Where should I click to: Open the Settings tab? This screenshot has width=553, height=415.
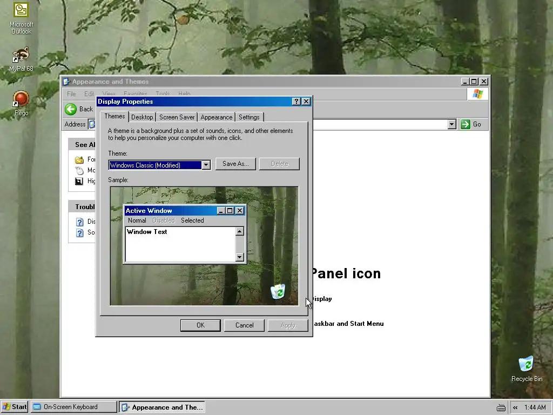[x=249, y=117]
